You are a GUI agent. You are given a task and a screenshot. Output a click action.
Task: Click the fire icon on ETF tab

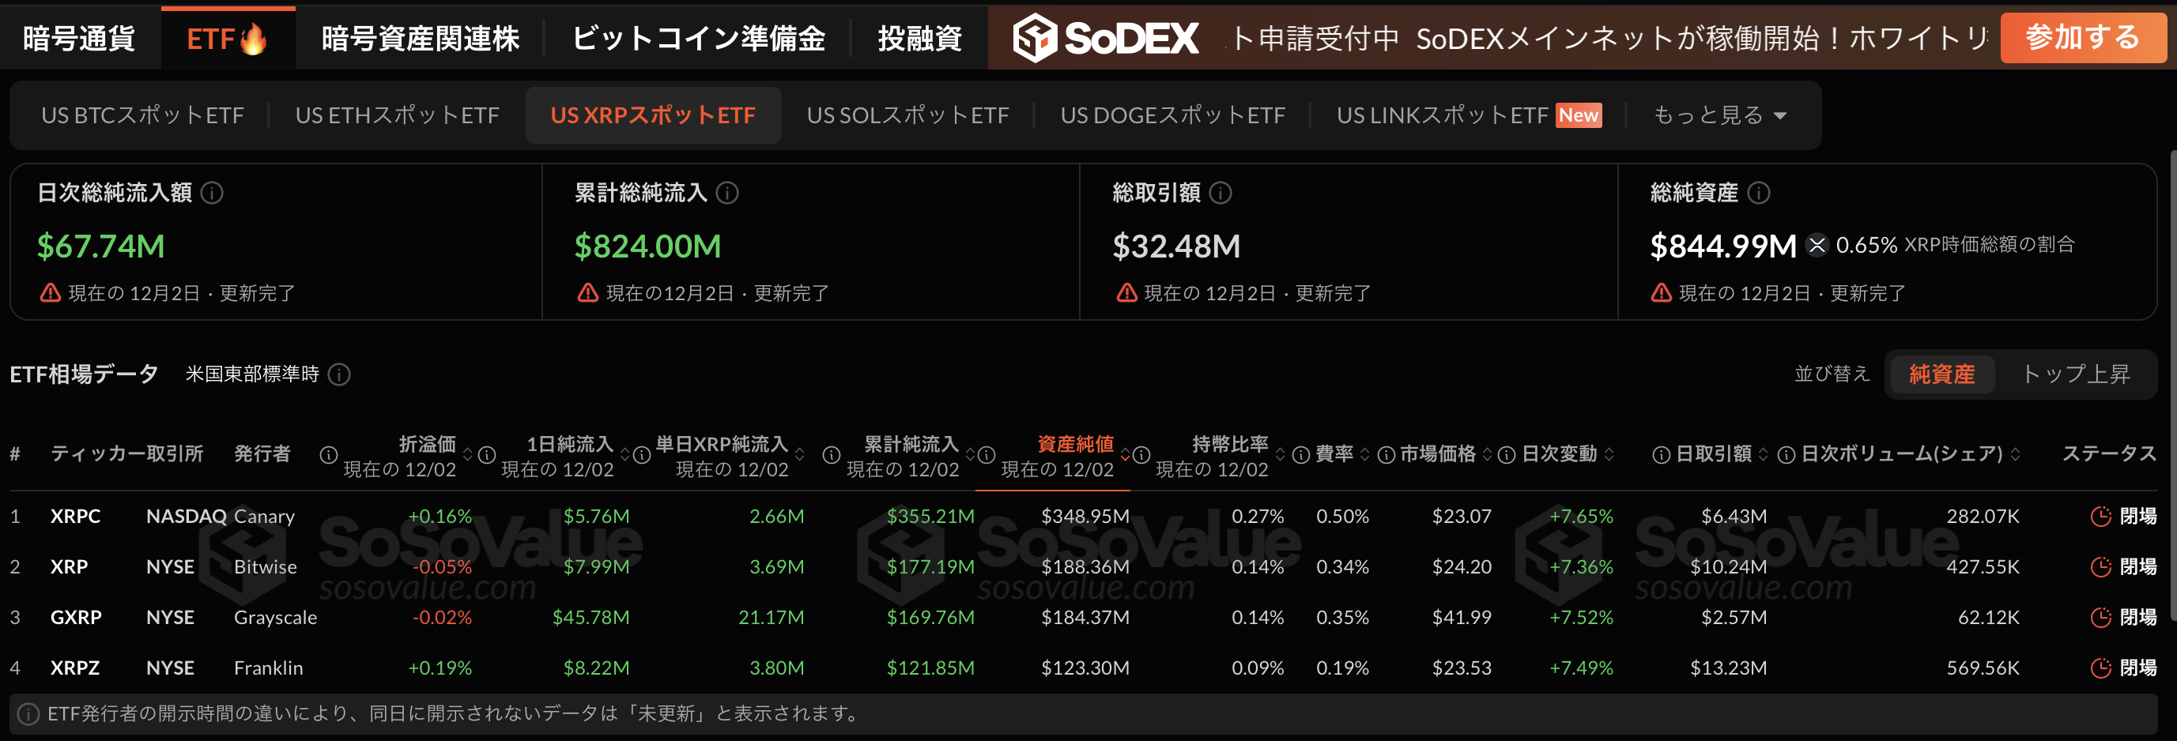[253, 39]
